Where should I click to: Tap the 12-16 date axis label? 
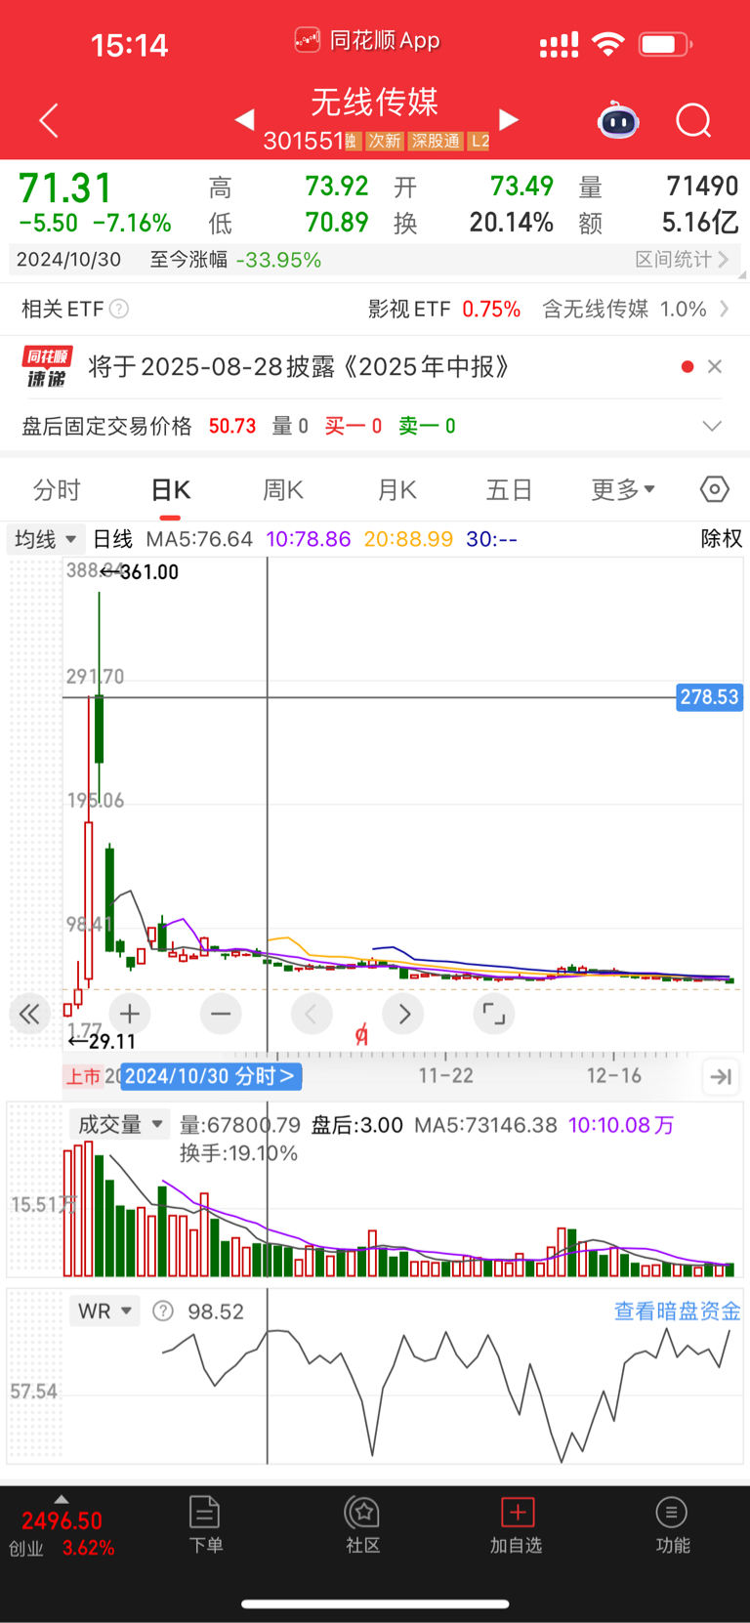(614, 1075)
